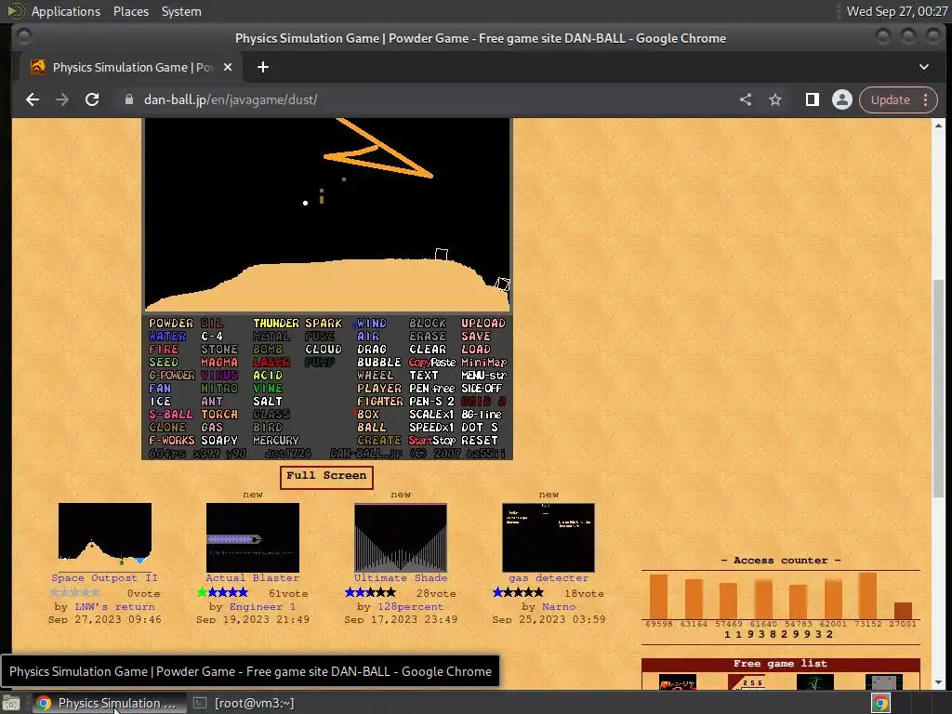Select the MERCURY element
The image size is (952, 714).
(275, 440)
